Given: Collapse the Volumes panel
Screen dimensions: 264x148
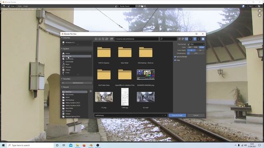Looking at the screenshot, I should point(62,38).
